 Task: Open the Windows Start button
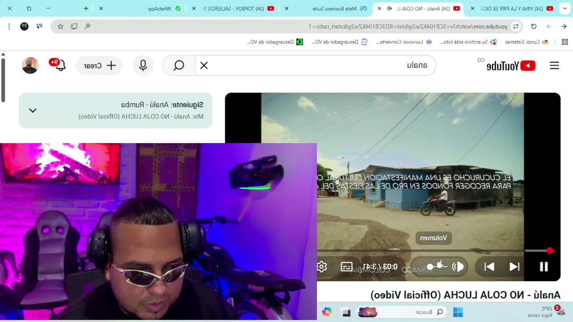(458, 312)
